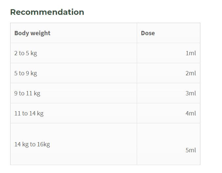Click the 5ml dose cell

pos(169,144)
